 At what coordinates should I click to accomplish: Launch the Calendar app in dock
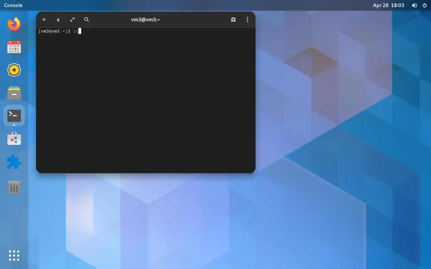pyautogui.click(x=14, y=47)
